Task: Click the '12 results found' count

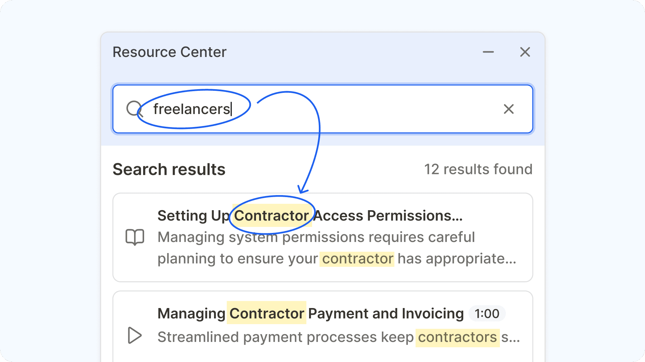Action: [x=478, y=169]
